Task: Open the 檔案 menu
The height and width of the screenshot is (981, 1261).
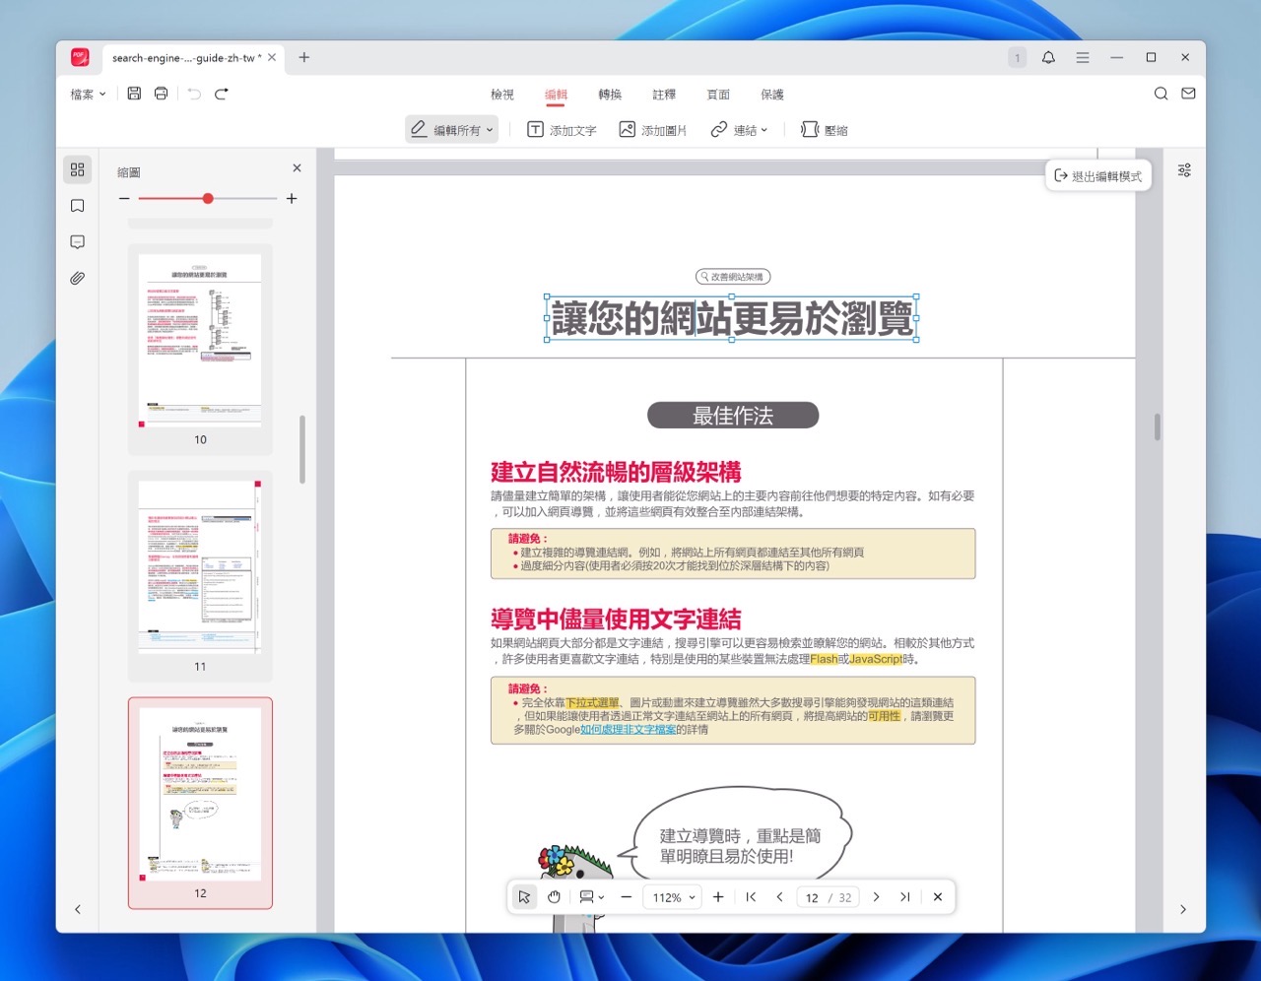Action: [x=88, y=95]
